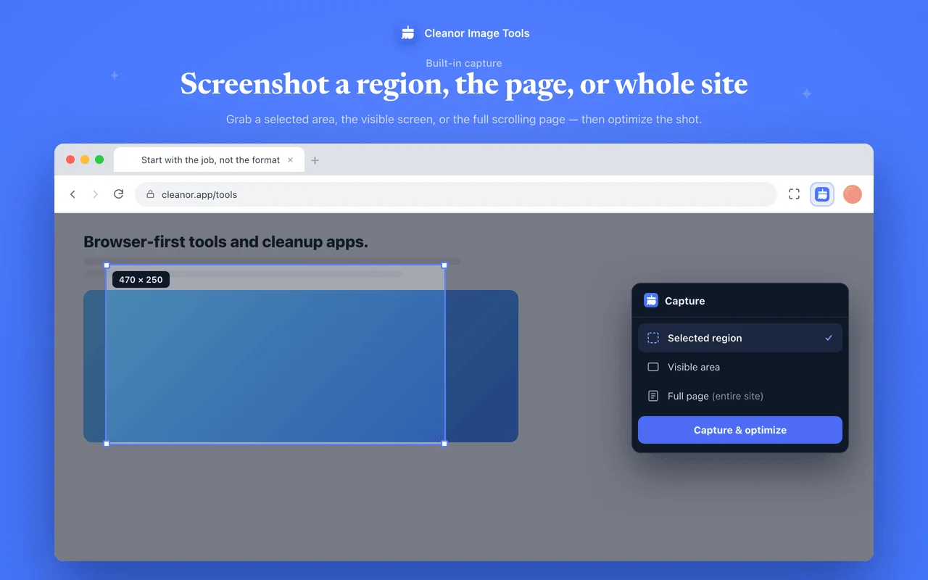Click the 'Cleanor Image Tools' title text
Viewport: 928px width, 580px height.
pyautogui.click(x=477, y=33)
